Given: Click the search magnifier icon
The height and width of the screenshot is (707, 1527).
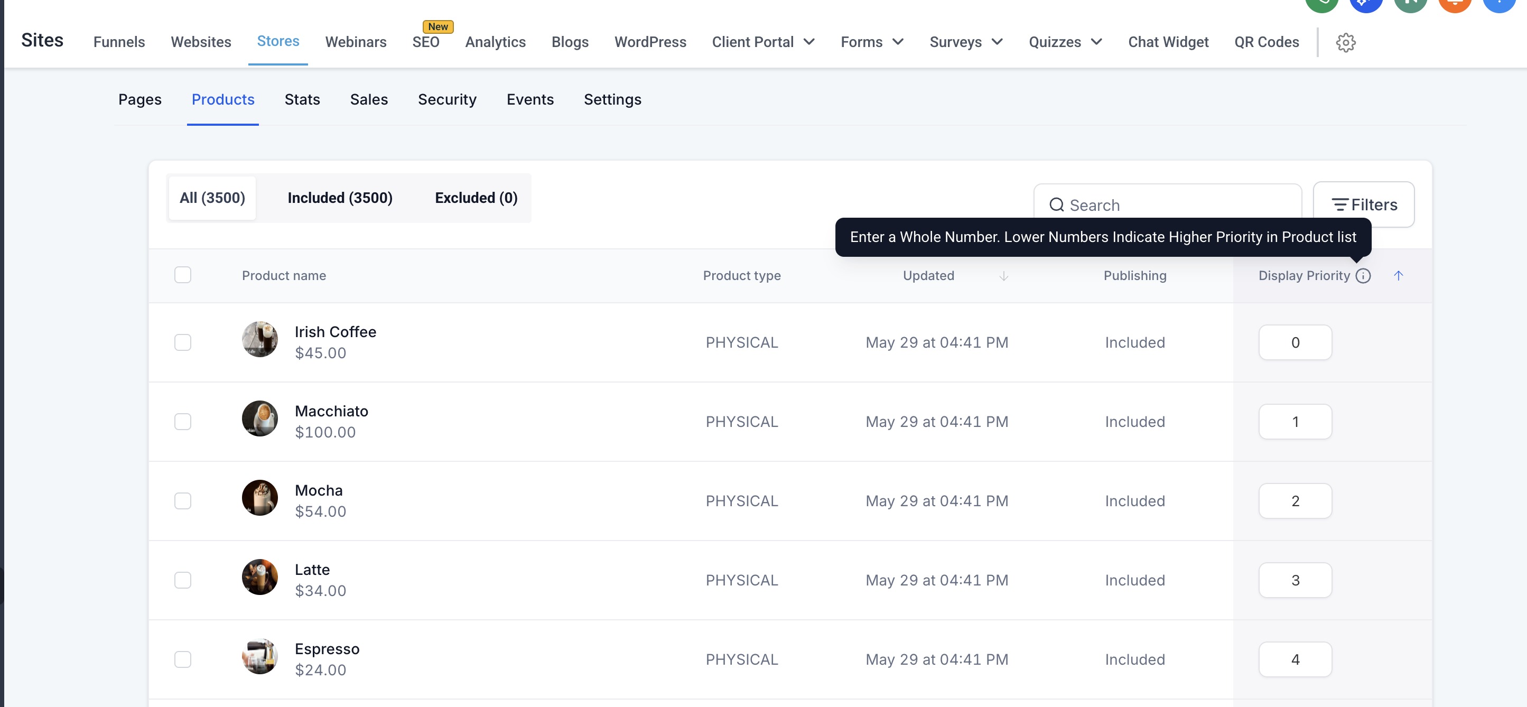Looking at the screenshot, I should [x=1056, y=205].
